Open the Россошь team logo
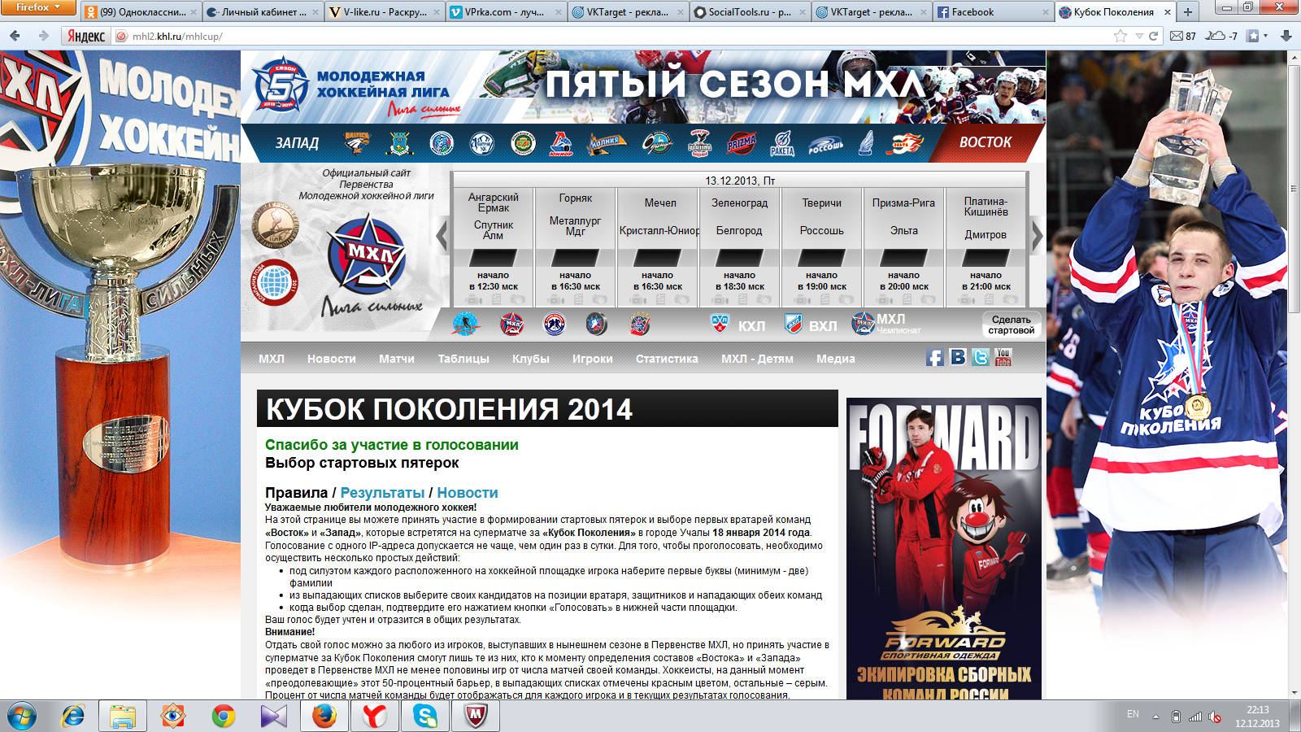This screenshot has height=732, width=1301. click(826, 145)
